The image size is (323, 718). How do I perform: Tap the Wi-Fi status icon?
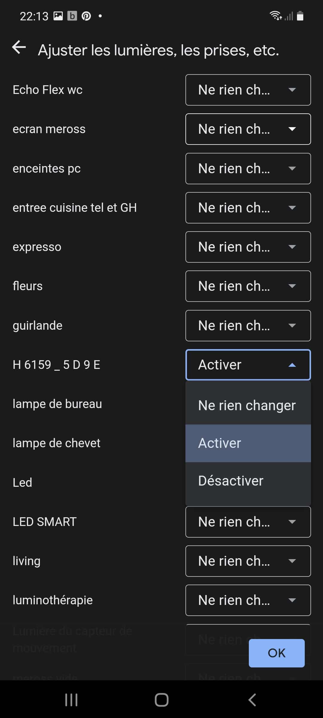tap(275, 16)
